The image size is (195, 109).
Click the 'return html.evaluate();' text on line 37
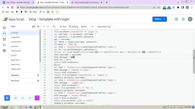click(x=67, y=62)
